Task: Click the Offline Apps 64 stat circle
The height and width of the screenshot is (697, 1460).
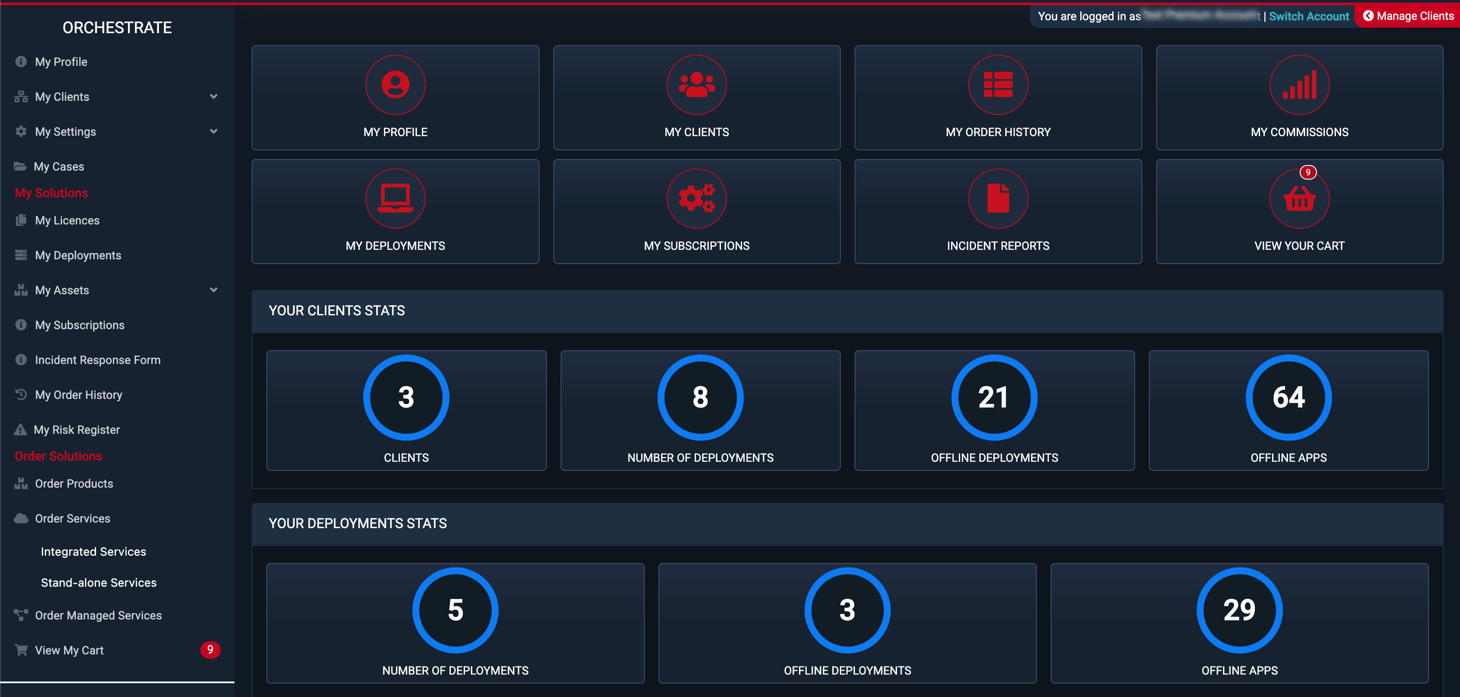Action: click(x=1288, y=397)
